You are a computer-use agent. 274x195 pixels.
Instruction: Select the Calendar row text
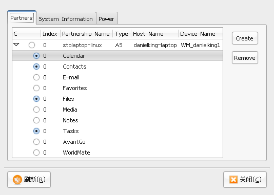[x=74, y=56]
